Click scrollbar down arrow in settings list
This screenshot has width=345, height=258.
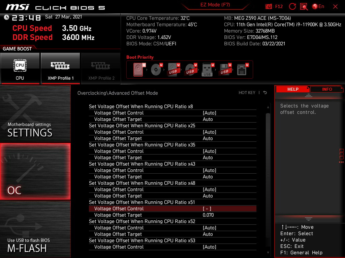[x=268, y=253]
